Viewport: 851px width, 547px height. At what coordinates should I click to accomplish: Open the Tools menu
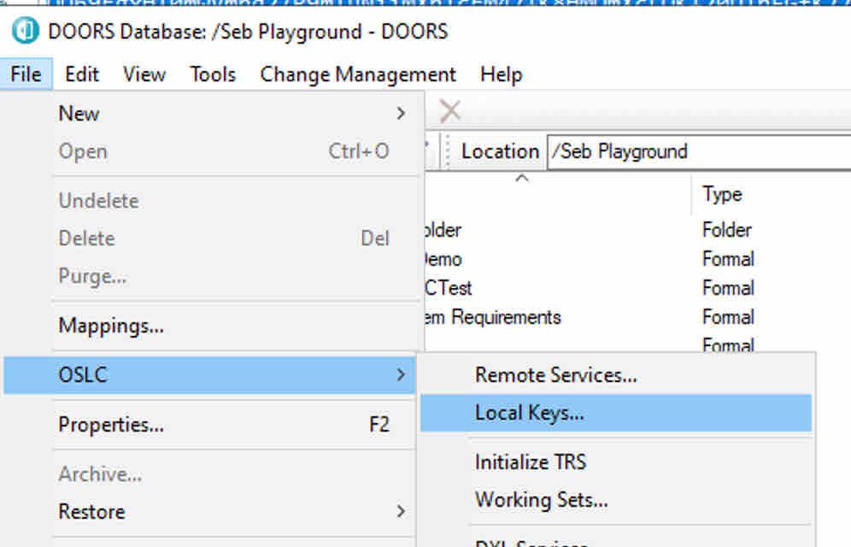[x=213, y=74]
